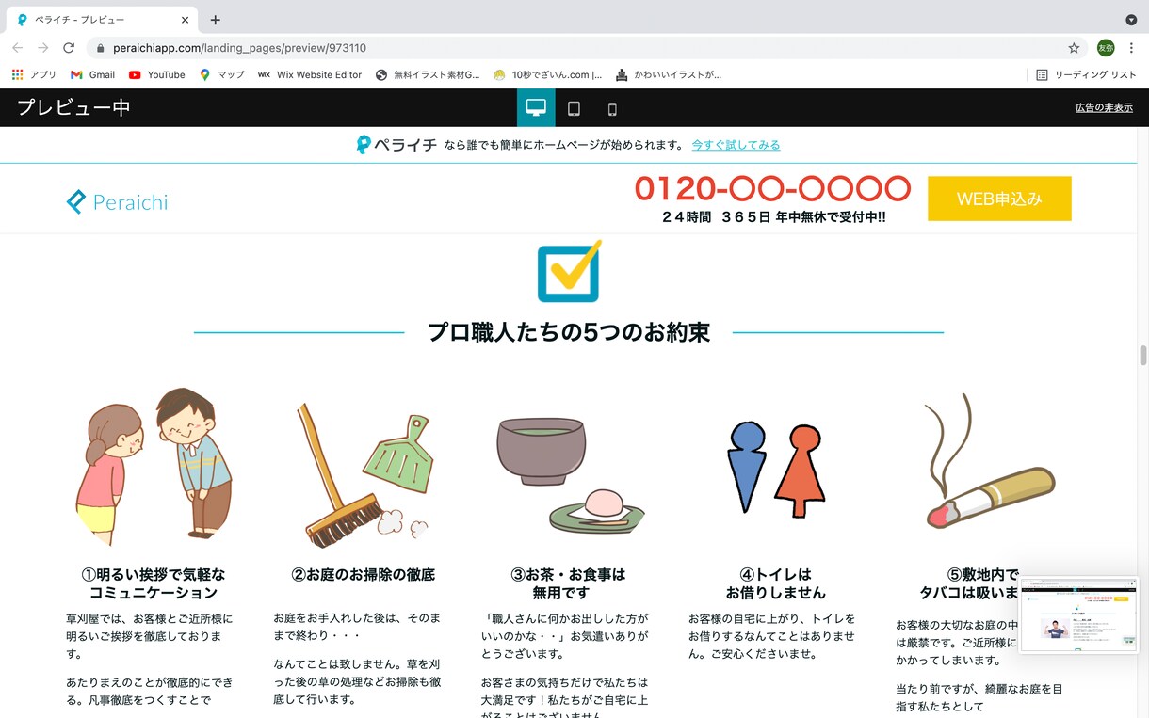The width and height of the screenshot is (1149, 718).
Task: Click the restroom symbol illustration
Action: [776, 469]
